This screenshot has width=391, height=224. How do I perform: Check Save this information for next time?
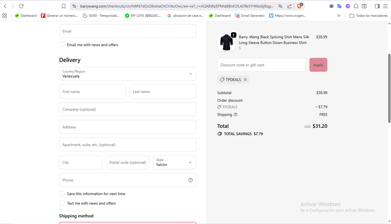(x=62, y=194)
